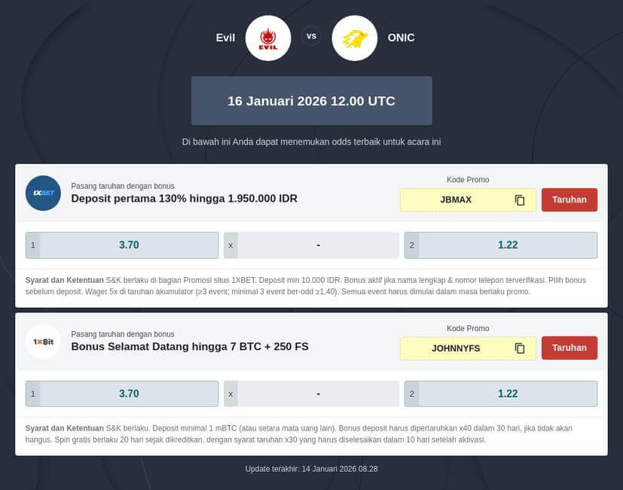The height and width of the screenshot is (490, 623).
Task: Click the 1XBET bookmaker logo
Action: click(x=43, y=193)
